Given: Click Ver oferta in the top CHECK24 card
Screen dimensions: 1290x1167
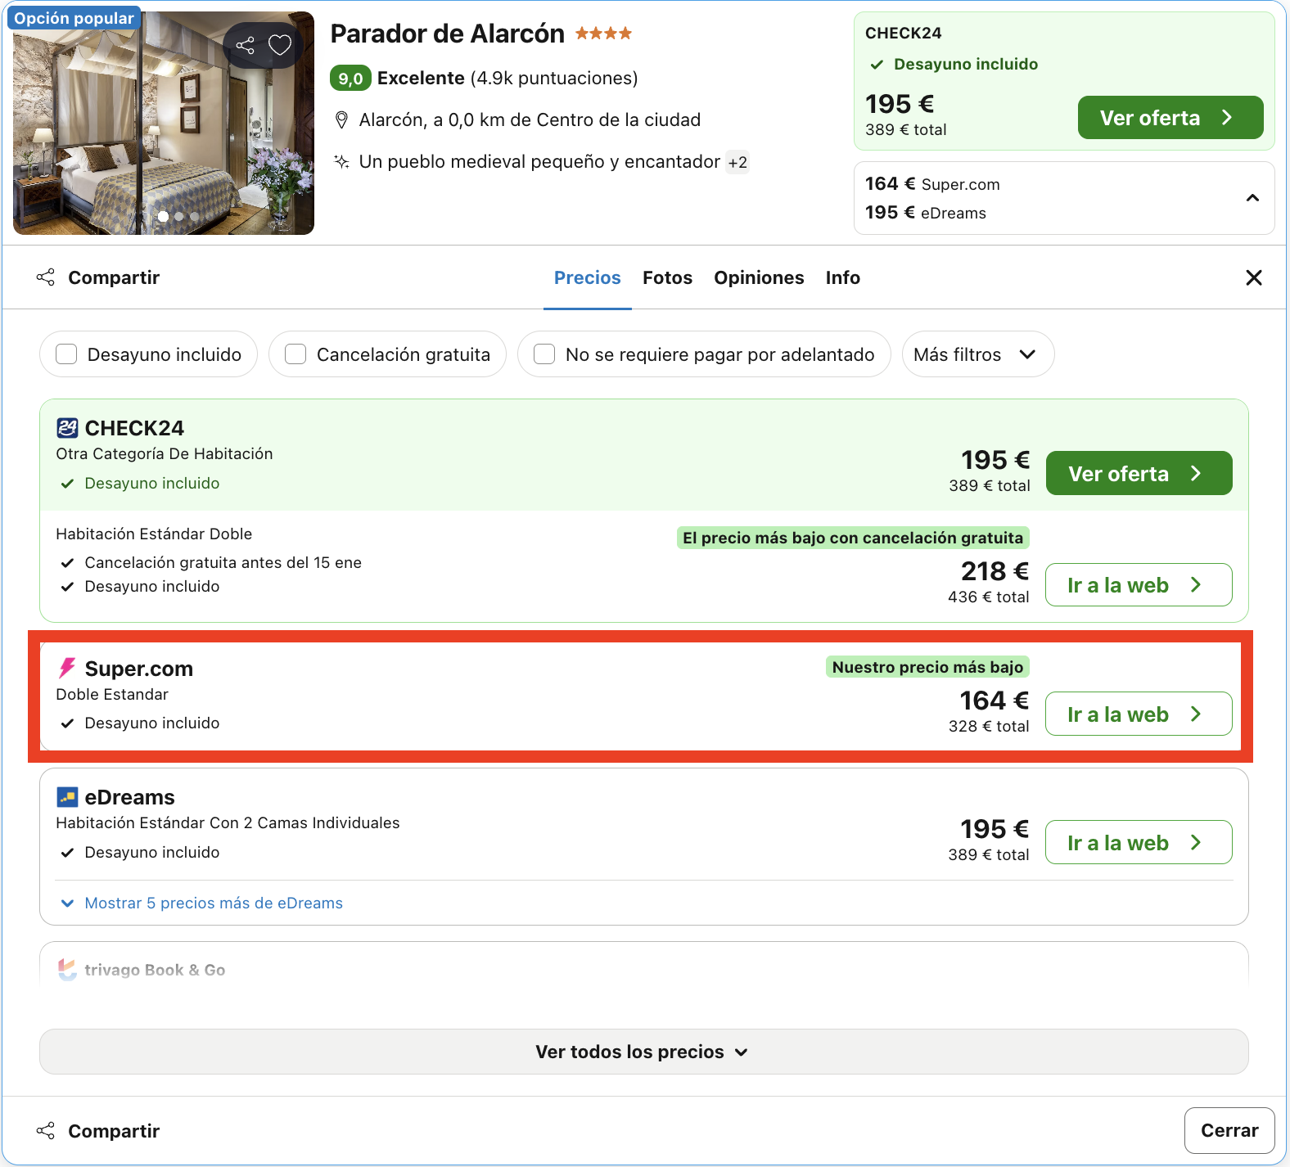Looking at the screenshot, I should click(x=1170, y=118).
